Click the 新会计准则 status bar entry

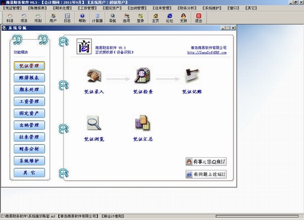click(113, 216)
